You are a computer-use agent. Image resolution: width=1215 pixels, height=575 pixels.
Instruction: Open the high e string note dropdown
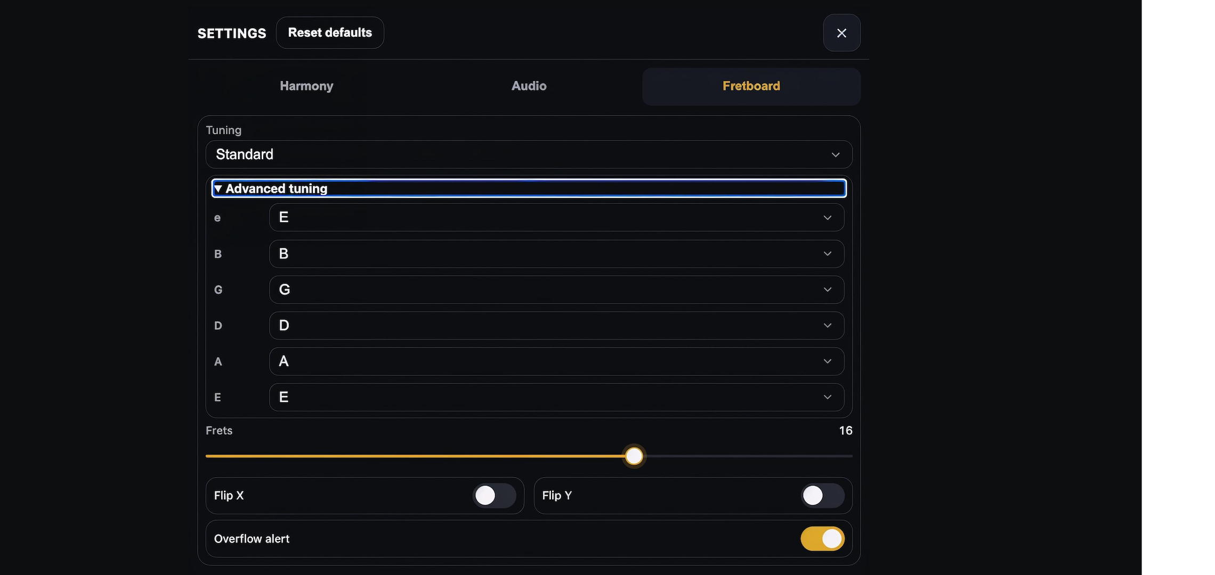point(556,217)
